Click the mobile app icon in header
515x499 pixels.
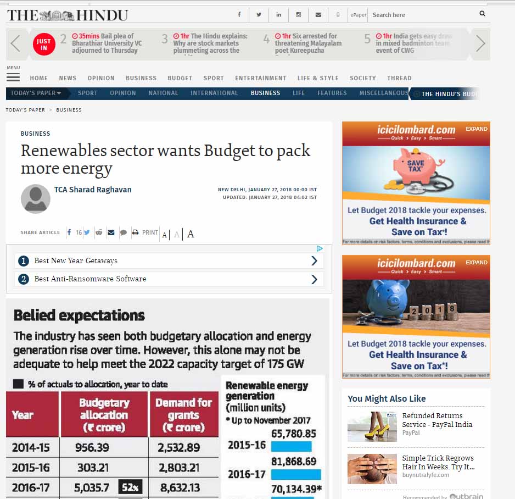pyautogui.click(x=338, y=15)
